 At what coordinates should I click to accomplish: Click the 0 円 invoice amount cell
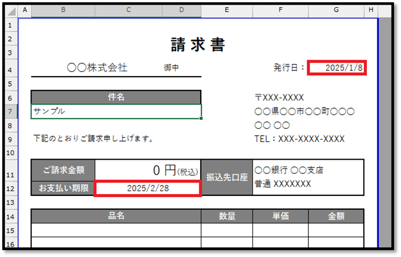(x=148, y=170)
